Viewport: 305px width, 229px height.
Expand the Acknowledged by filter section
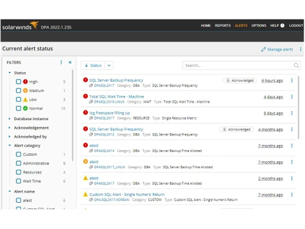(10, 136)
